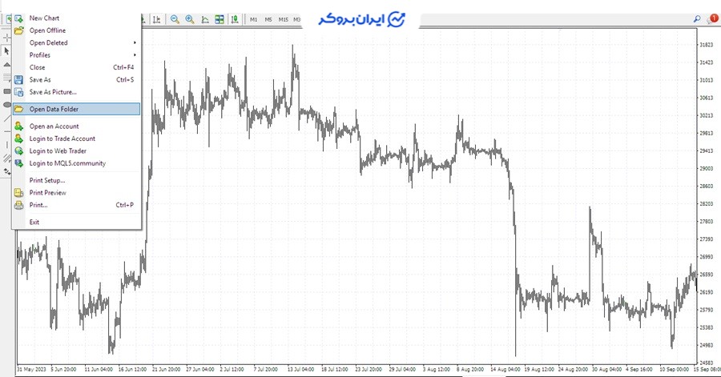Choose Save As Picture option
This screenshot has width=721, height=377.
pyautogui.click(x=53, y=92)
